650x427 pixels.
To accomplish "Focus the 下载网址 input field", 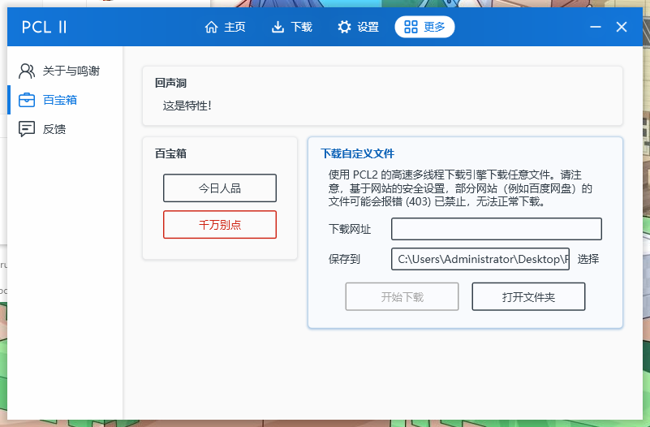I will (496, 229).
